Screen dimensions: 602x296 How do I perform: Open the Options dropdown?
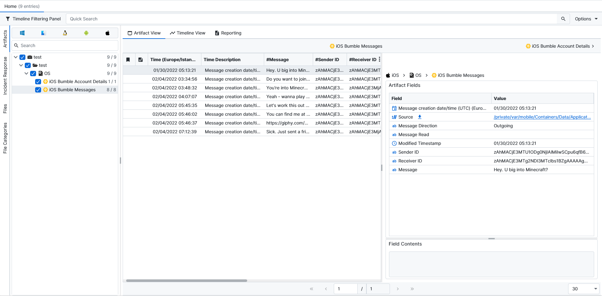click(586, 19)
